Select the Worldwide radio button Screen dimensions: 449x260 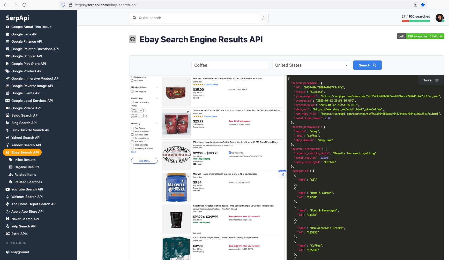click(132, 80)
